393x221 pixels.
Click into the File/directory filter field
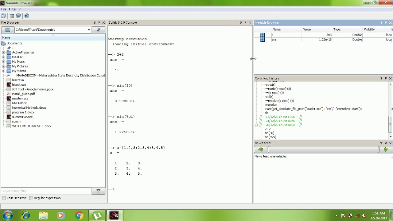[x=46, y=191]
